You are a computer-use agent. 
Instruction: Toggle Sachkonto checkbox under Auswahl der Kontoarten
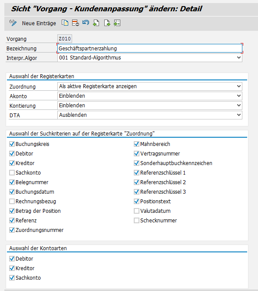point(12,278)
